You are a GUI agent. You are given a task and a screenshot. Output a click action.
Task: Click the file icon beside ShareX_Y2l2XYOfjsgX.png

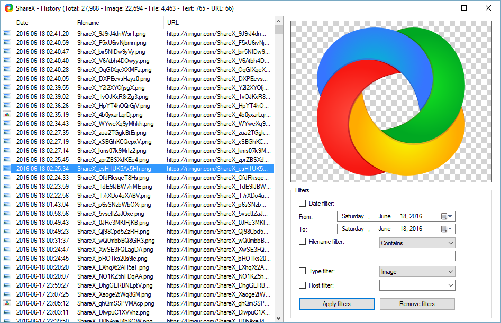coord(7,87)
